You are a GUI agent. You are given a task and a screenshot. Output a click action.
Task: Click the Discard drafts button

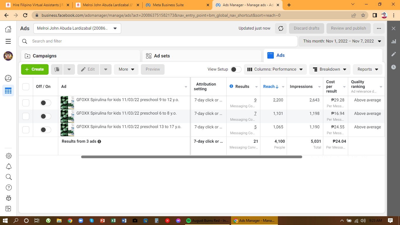tap(307, 28)
